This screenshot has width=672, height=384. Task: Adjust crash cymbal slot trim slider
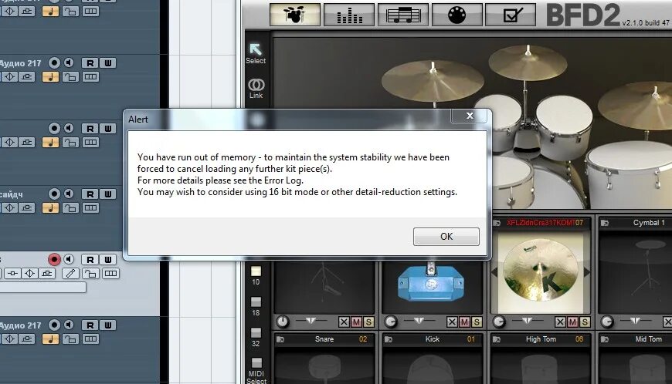tap(528, 321)
